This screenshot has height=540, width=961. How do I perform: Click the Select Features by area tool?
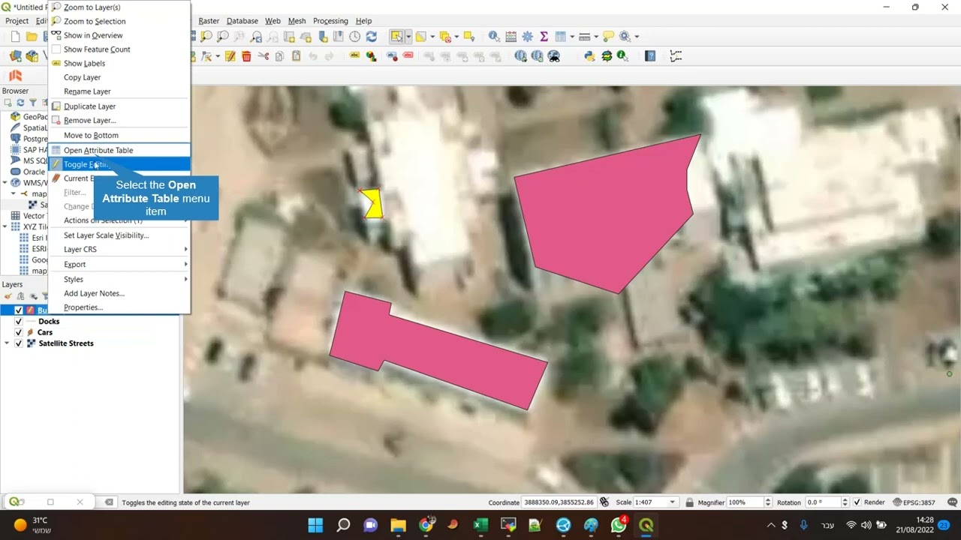396,36
